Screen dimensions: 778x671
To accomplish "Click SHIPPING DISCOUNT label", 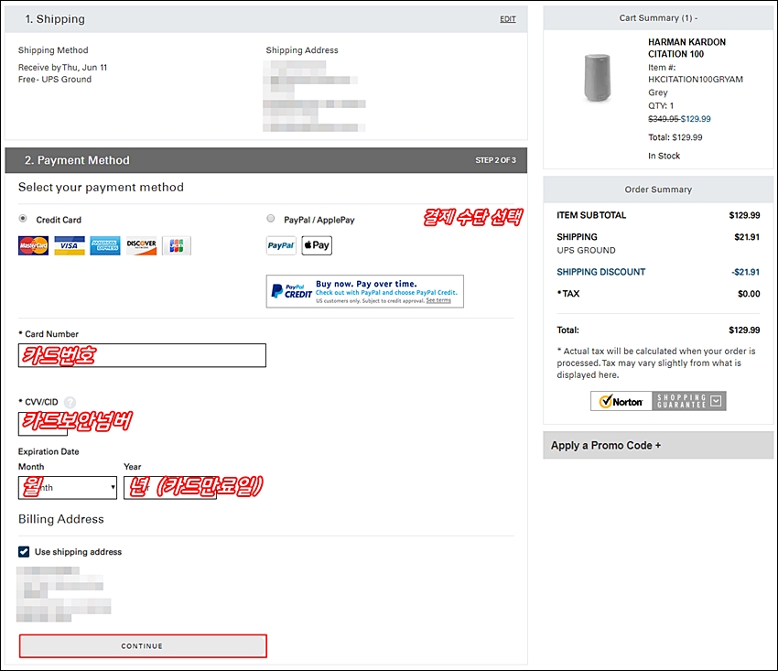I will (x=600, y=272).
